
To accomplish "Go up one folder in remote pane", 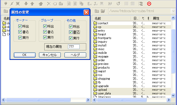I will click(x=97, y=11).
